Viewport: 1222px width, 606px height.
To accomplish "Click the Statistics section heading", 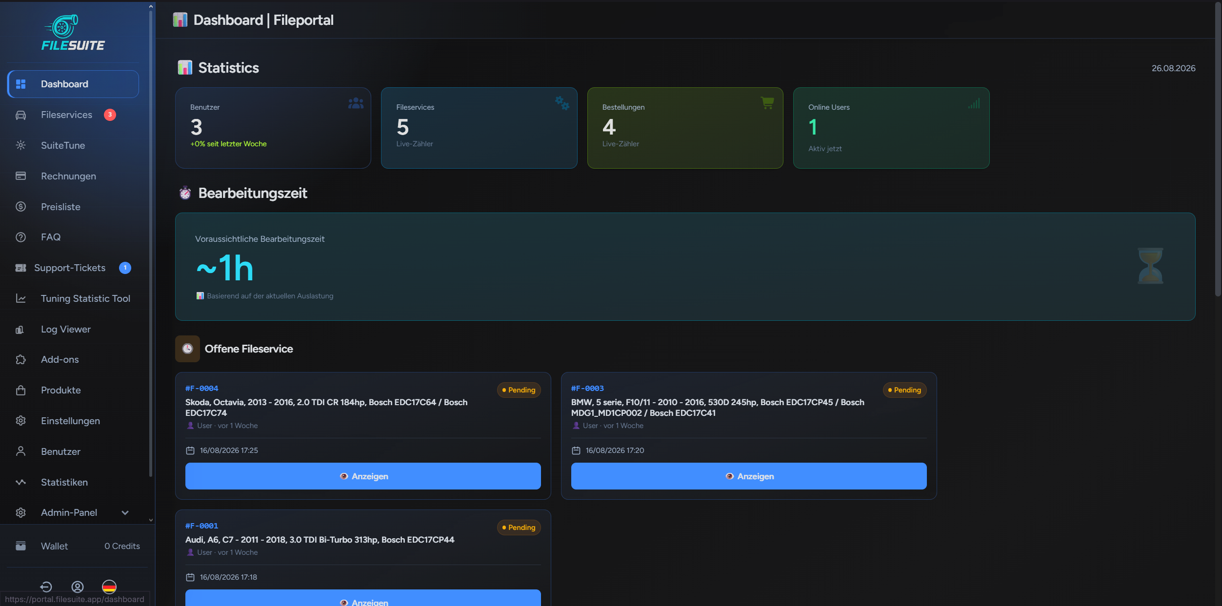I will click(228, 68).
